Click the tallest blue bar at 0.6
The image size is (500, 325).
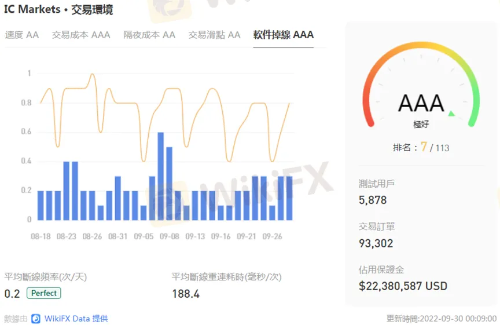click(x=161, y=176)
